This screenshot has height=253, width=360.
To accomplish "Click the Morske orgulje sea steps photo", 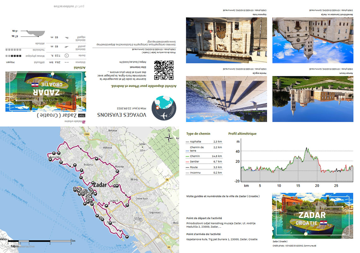I will pos(226,99).
